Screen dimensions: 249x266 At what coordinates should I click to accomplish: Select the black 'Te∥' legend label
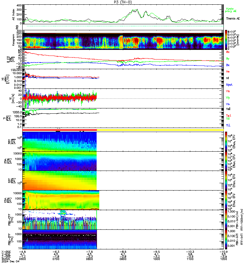(x=228, y=109)
